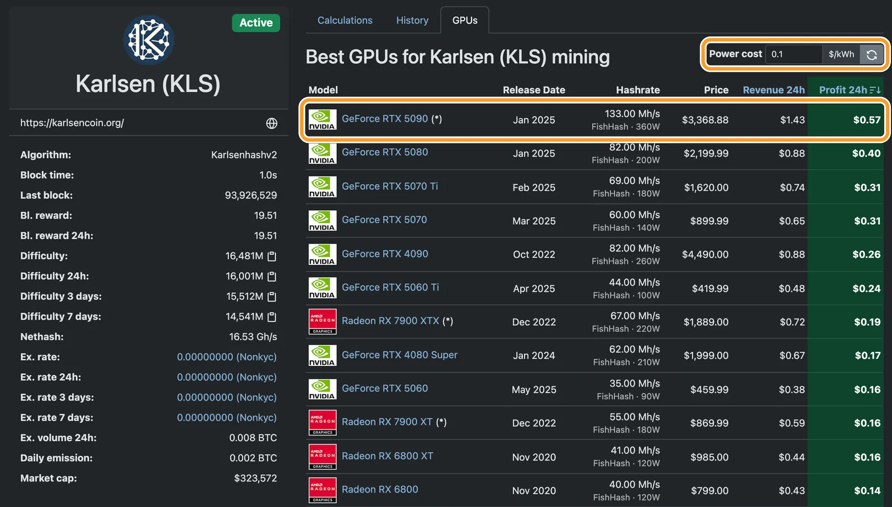
Task: Open the GeForce RTX 5080 link
Action: click(385, 152)
